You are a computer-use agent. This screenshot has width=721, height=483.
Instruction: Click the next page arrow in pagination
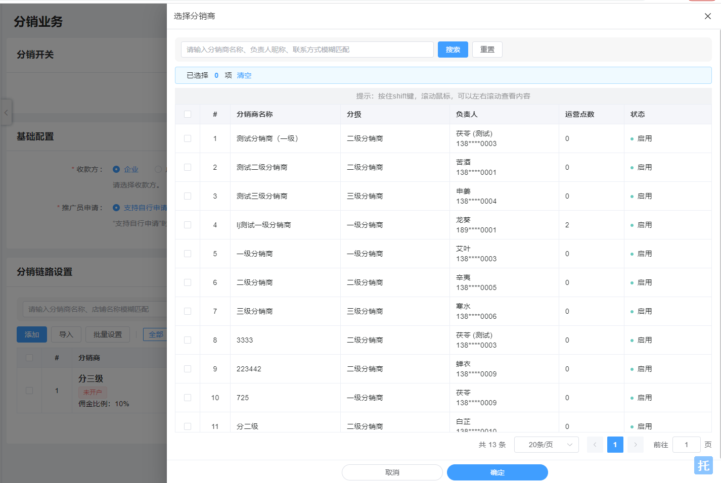coord(635,445)
